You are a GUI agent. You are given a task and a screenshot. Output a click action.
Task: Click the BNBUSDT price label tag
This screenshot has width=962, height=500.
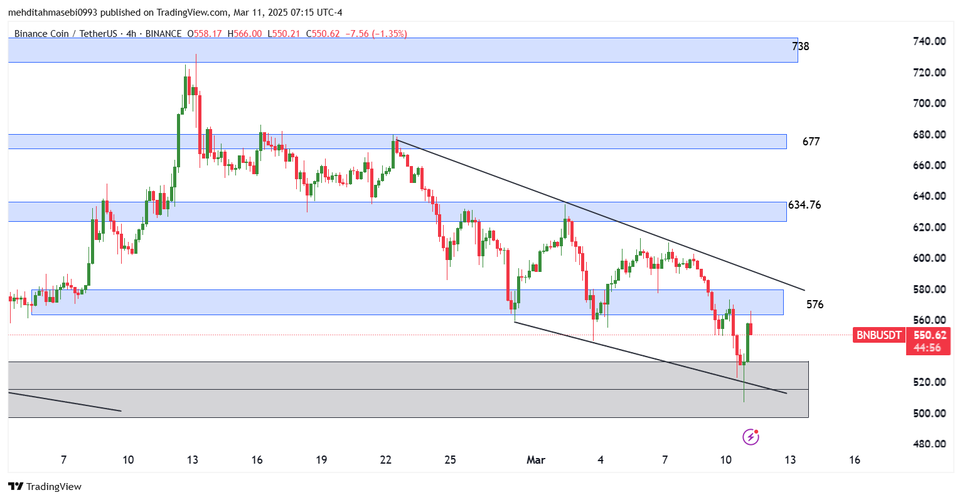[x=879, y=335]
